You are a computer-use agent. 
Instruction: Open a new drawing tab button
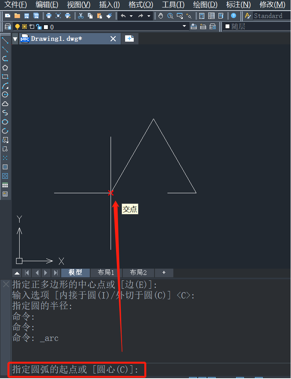coord(129,38)
